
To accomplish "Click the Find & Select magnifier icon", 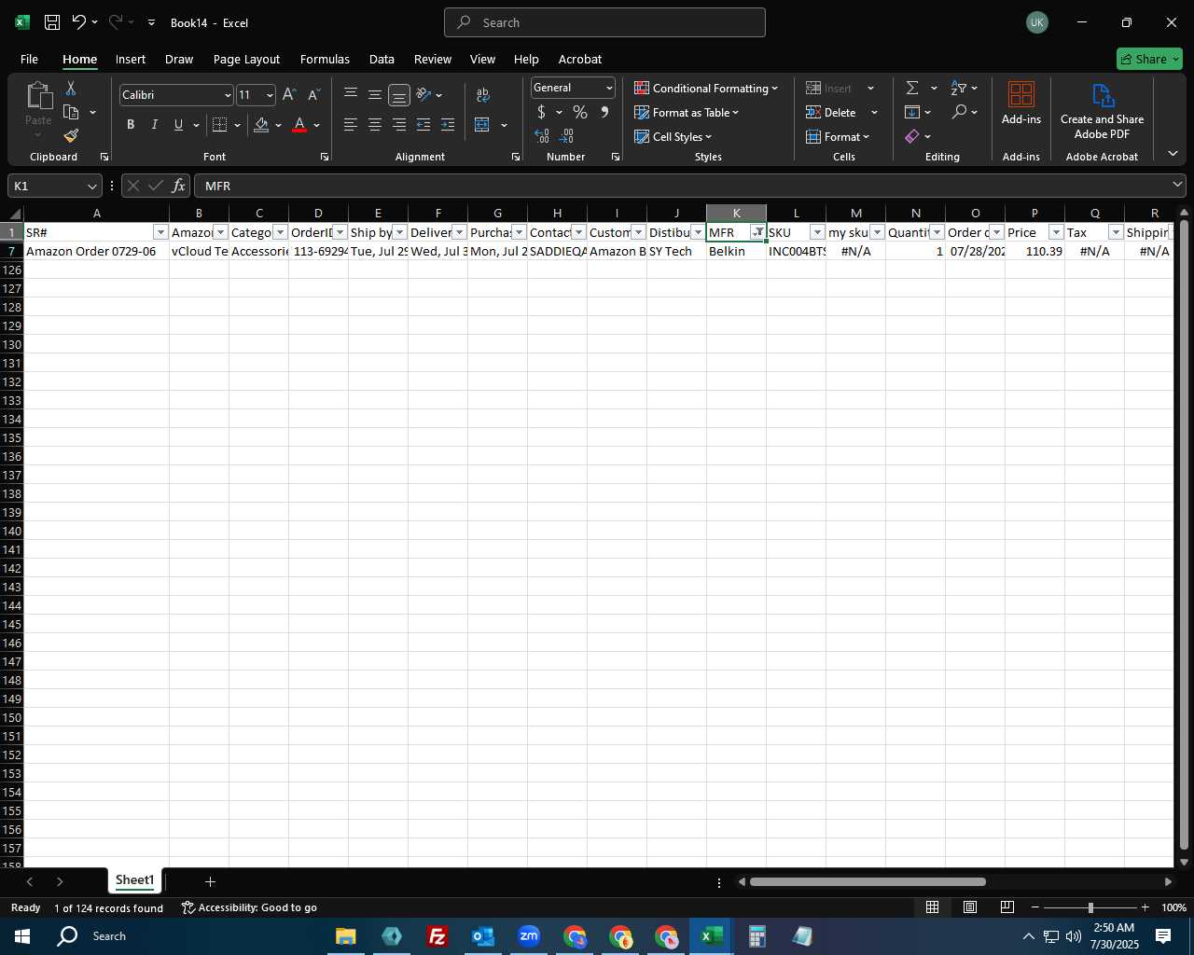I will point(959,112).
